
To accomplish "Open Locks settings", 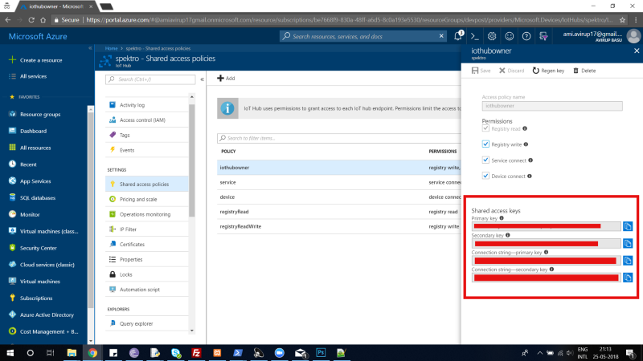I will tap(147, 274).
